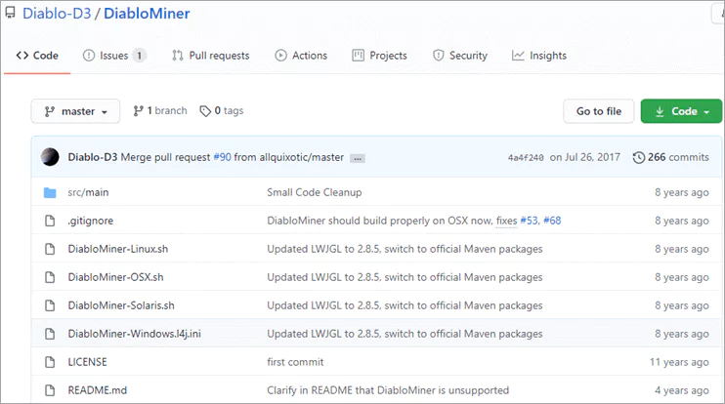Click the branch icon beside 1 branch
Image resolution: width=725 pixels, height=404 pixels.
click(138, 111)
